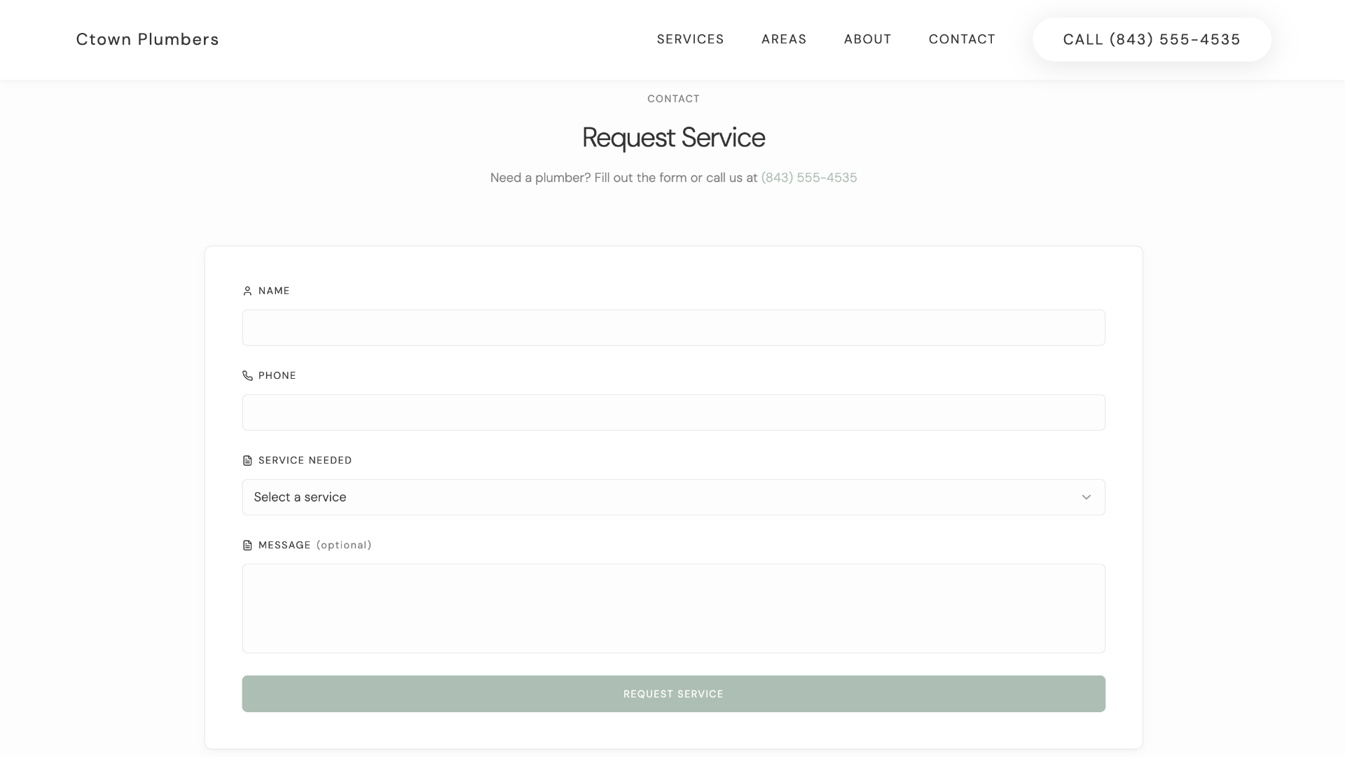Click the (optional) hint text
The height and width of the screenshot is (757, 1345).
click(x=344, y=546)
